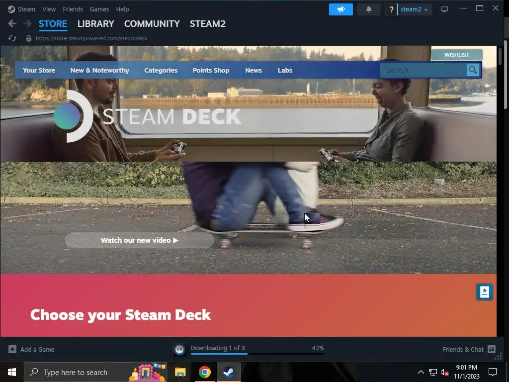Open File Explorer from taskbar
The width and height of the screenshot is (509, 382).
click(x=180, y=372)
